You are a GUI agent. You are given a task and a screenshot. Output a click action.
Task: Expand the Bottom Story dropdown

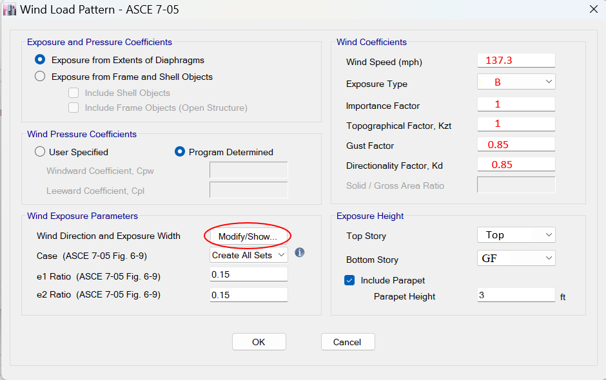(x=516, y=258)
